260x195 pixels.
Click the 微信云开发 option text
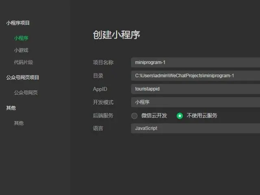pos(154,116)
